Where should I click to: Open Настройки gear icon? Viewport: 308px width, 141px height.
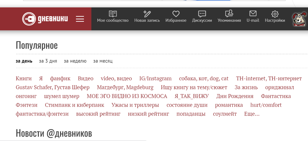(275, 14)
